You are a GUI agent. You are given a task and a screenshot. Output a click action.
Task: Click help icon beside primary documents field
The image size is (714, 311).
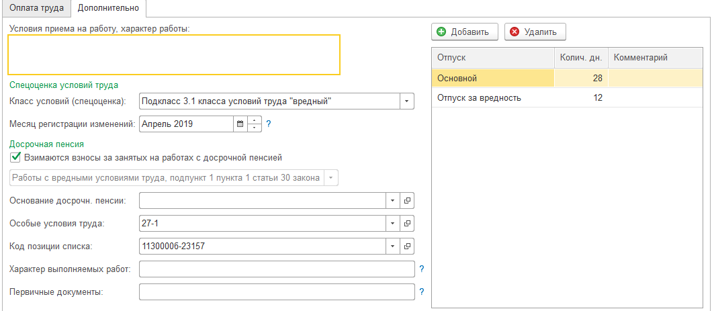point(422,292)
